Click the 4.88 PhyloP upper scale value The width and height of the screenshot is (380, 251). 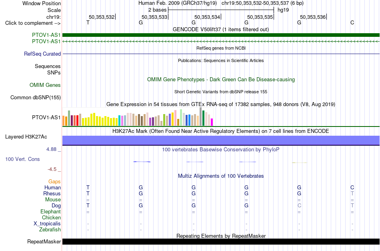(x=51, y=149)
